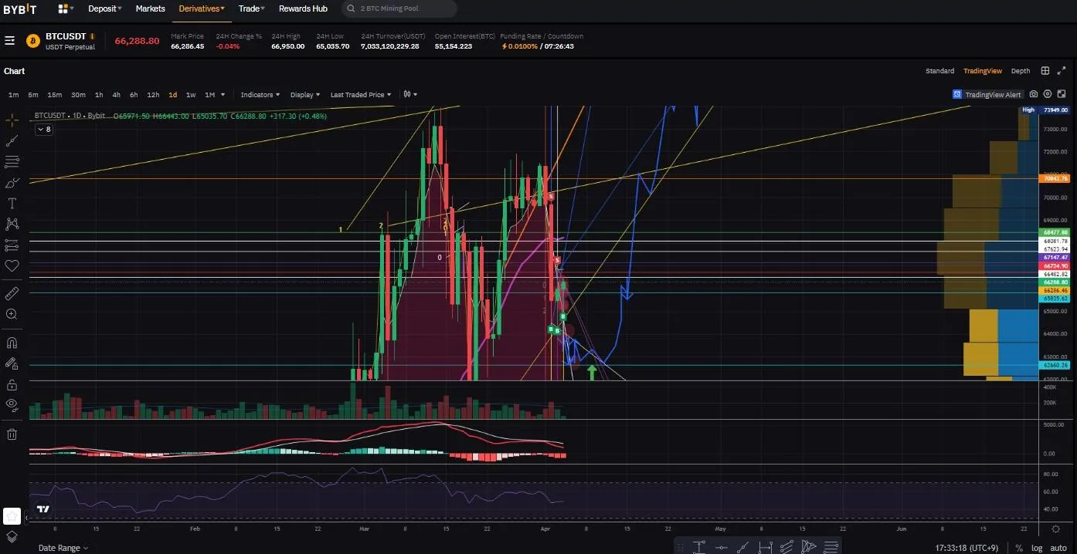Open chart settings next to camera icon
This screenshot has width=1077, height=554.
point(1048,94)
